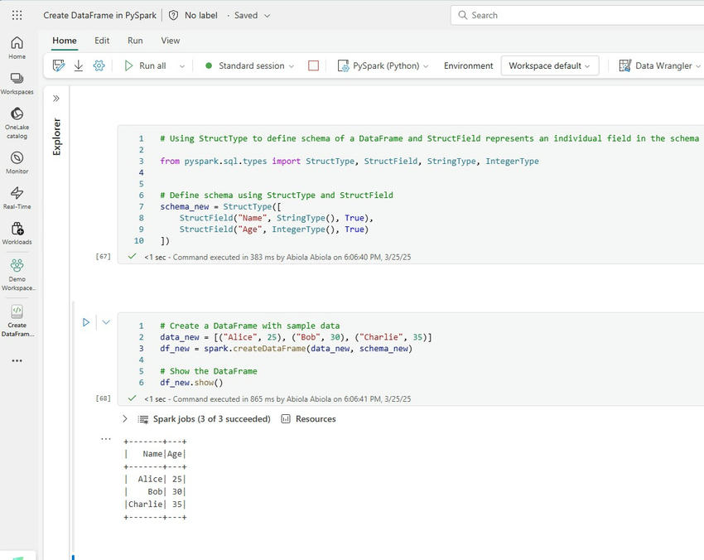Click the Spark jobs list icon
The height and width of the screenshot is (560, 704).
pyautogui.click(x=143, y=419)
